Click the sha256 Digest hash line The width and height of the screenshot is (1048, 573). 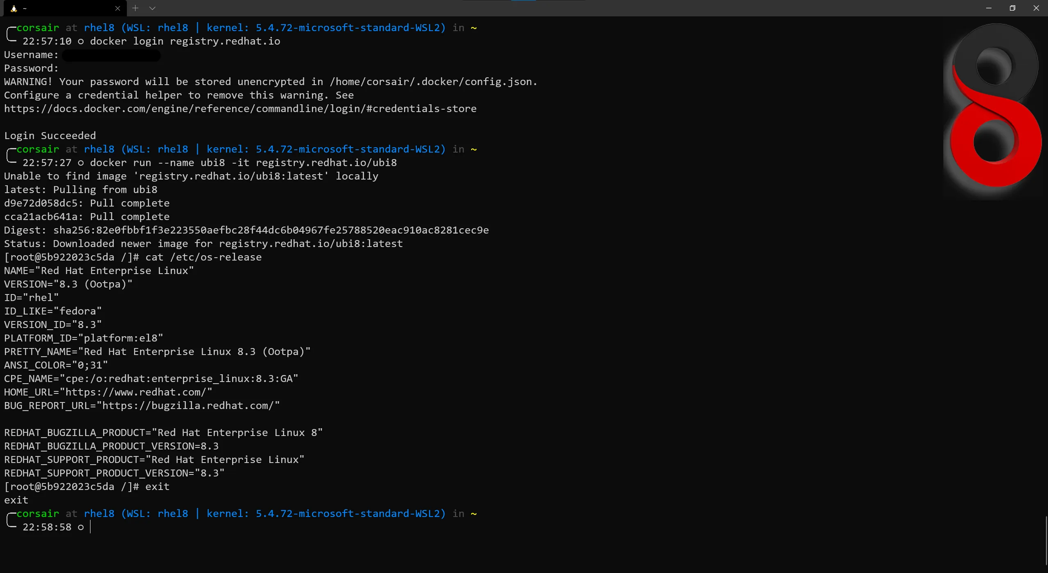(271, 230)
